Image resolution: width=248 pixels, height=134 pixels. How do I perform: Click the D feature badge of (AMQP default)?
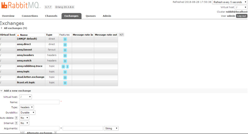tap(65, 39)
